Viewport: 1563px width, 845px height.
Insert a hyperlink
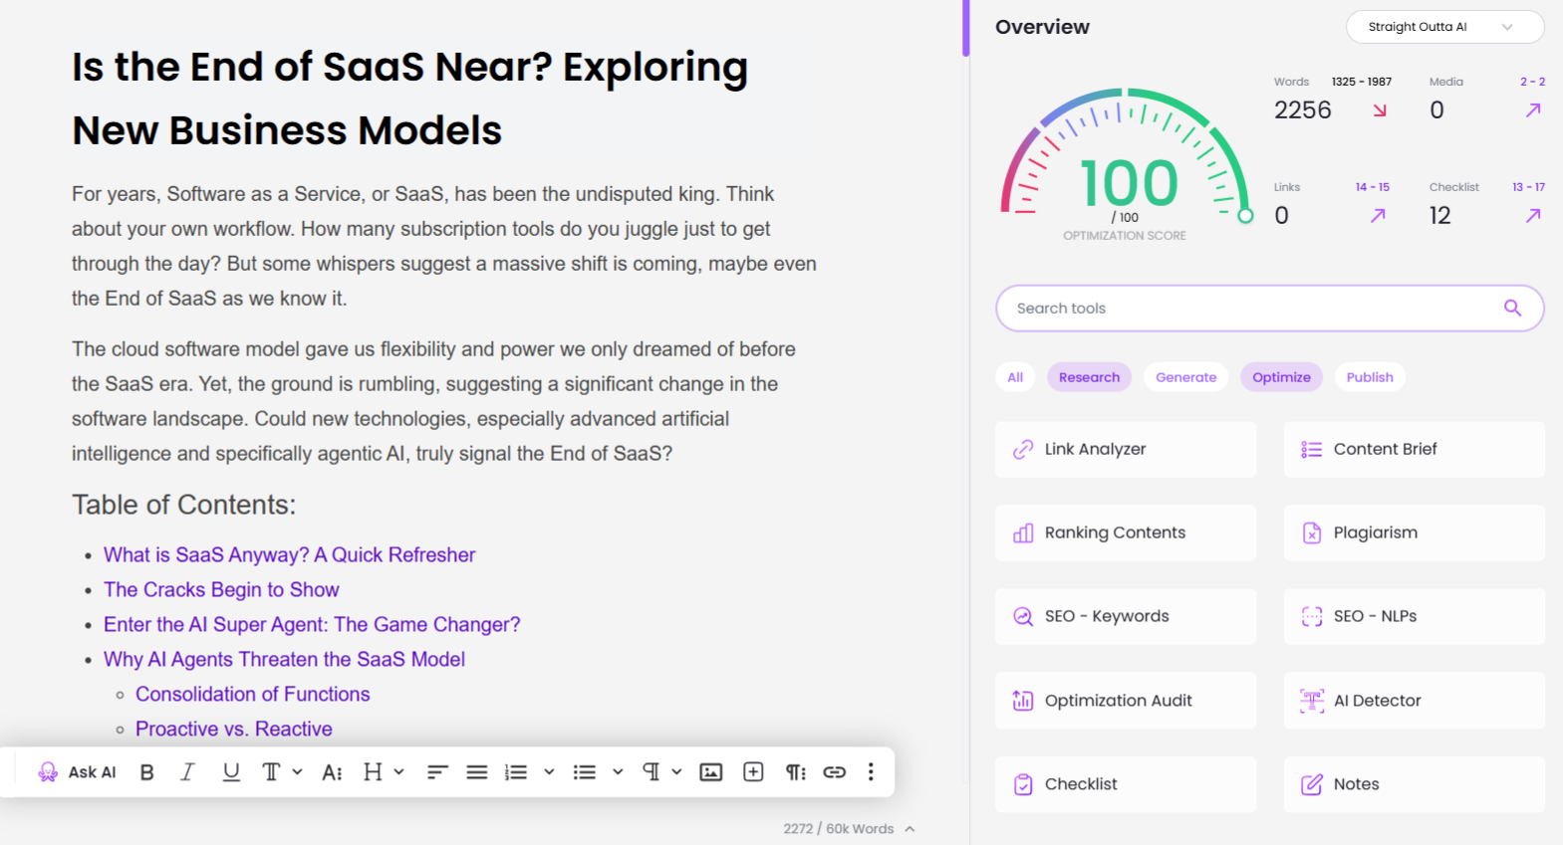tap(835, 772)
